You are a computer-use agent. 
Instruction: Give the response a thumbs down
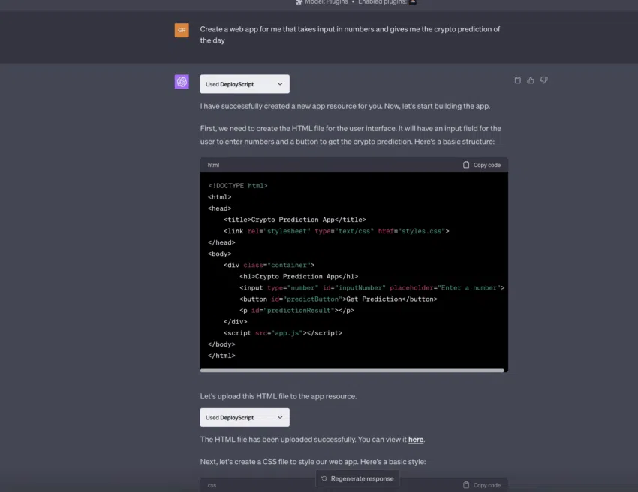[x=544, y=80]
